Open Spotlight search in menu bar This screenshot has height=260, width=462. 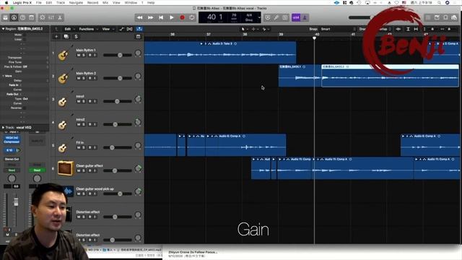[x=439, y=3]
